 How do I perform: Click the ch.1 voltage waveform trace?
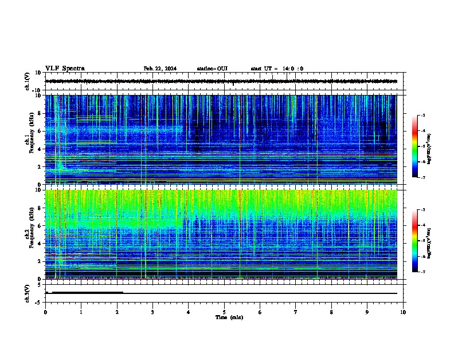pos(221,81)
